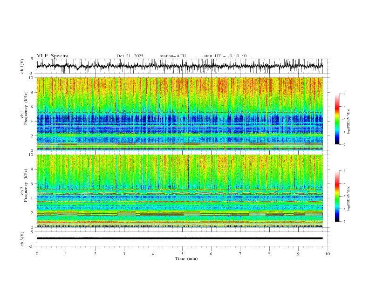
Task: Click the ch.1 voltage waveform trace
Action: (x=179, y=66)
